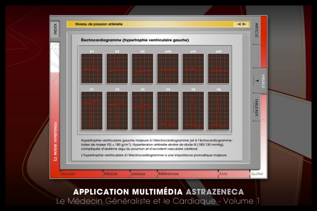Select the D1 lead ECG thumbnail
The height and width of the screenshot is (211, 317).
tap(91, 69)
